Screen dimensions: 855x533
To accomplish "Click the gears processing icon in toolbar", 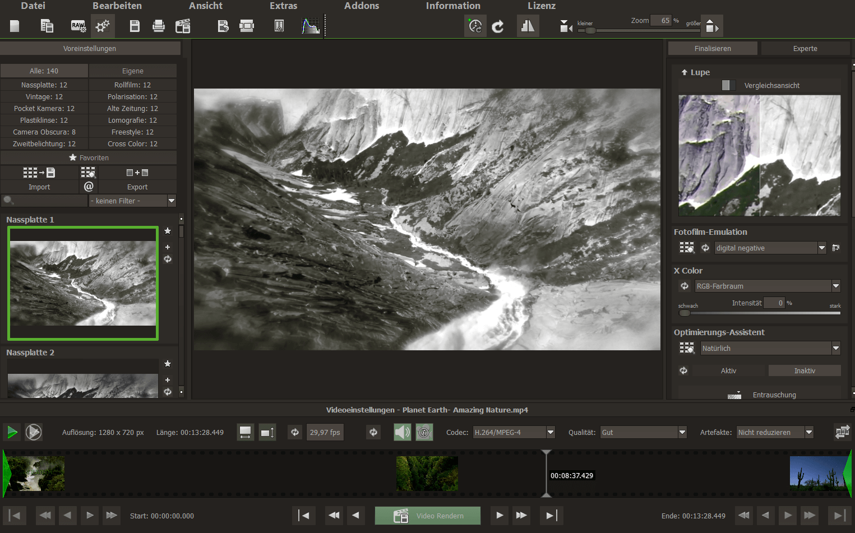I will [103, 26].
